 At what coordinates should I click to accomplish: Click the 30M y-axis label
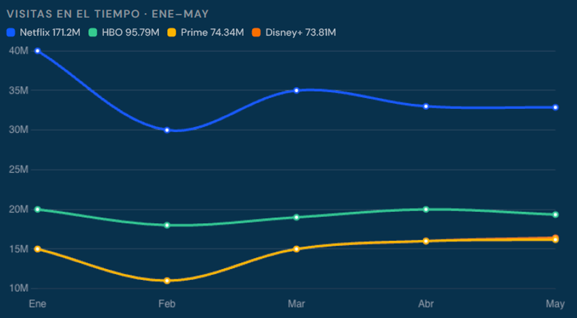[x=19, y=130]
